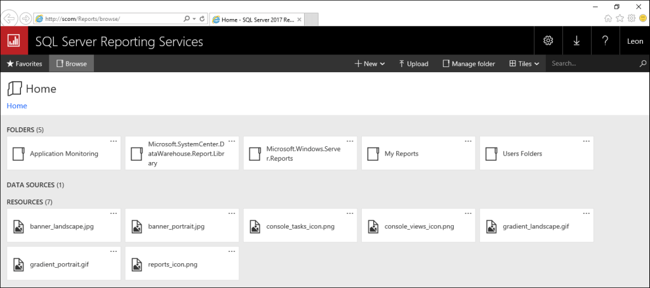650x288 pixels.
Task: Open ellipsis menu on Users Folders tile
Action: pyautogui.click(x=586, y=141)
